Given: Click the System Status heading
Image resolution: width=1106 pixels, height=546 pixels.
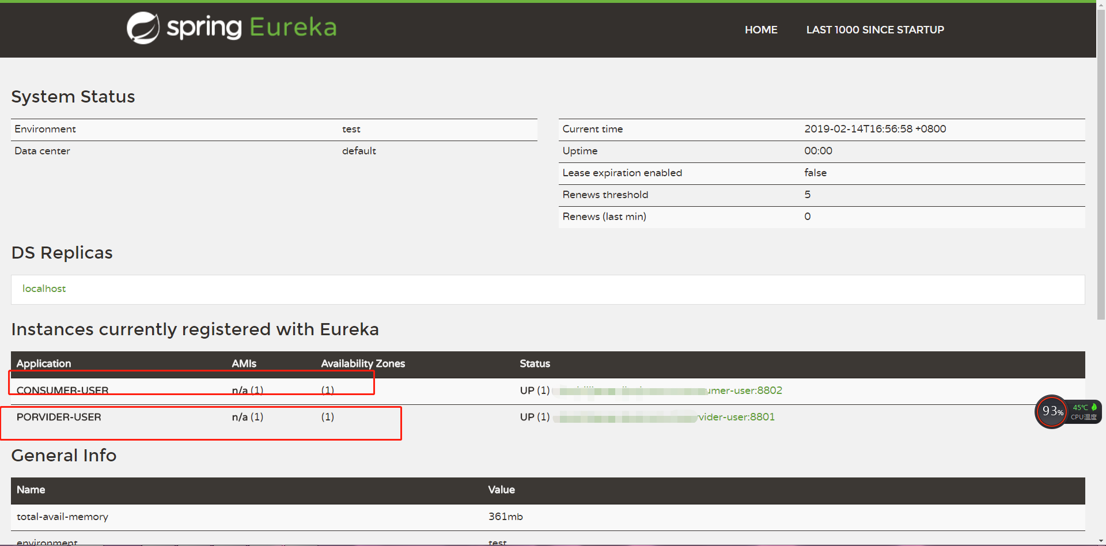Looking at the screenshot, I should [x=73, y=97].
